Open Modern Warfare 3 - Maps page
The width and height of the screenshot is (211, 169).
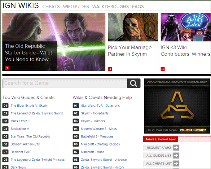[99, 129]
